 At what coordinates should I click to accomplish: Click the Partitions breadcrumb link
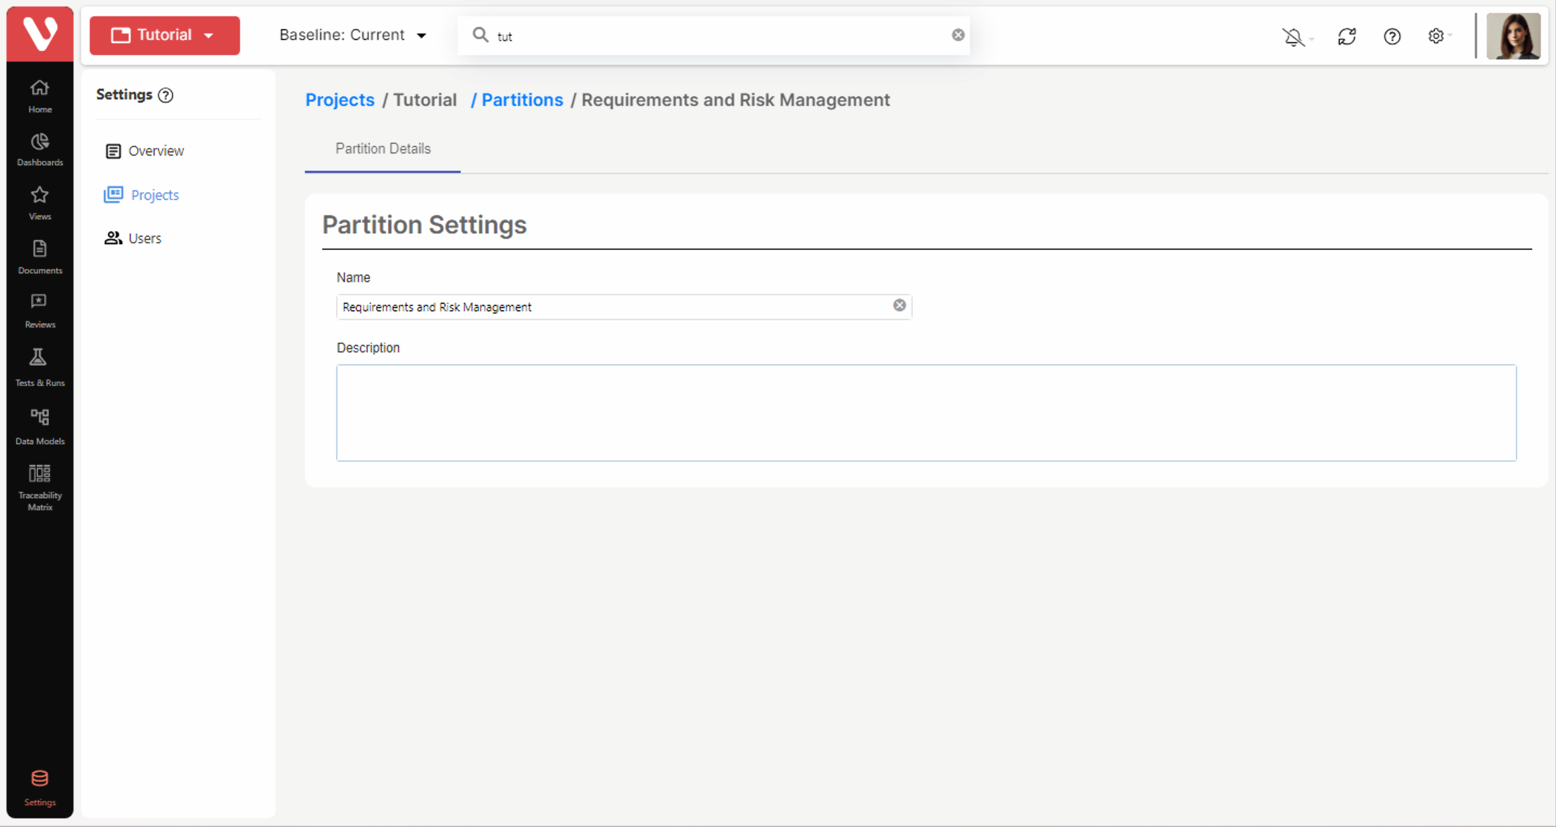[522, 99]
